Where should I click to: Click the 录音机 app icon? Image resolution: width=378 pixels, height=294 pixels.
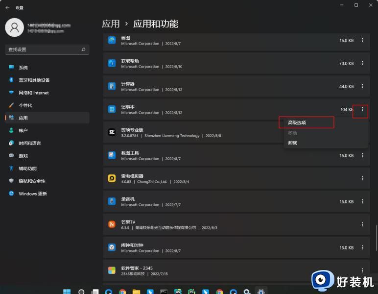[112, 201]
